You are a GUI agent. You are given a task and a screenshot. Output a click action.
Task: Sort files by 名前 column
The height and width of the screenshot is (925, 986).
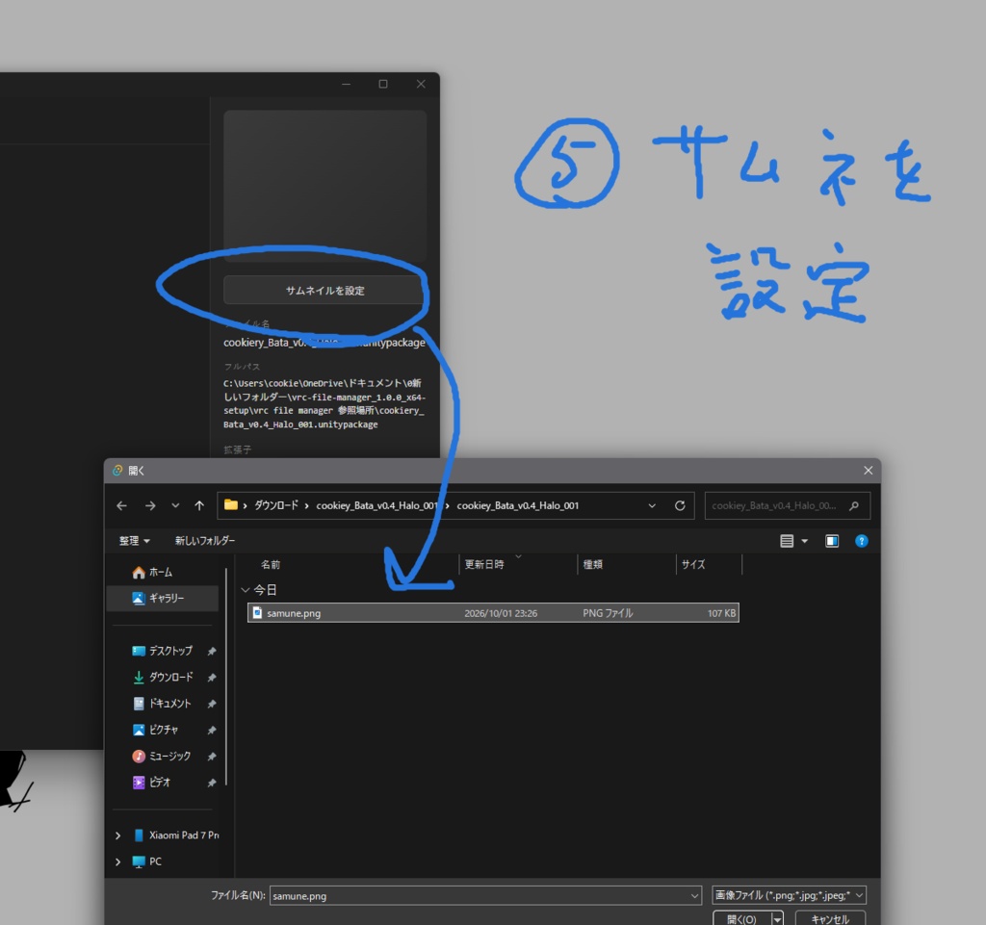tap(271, 564)
